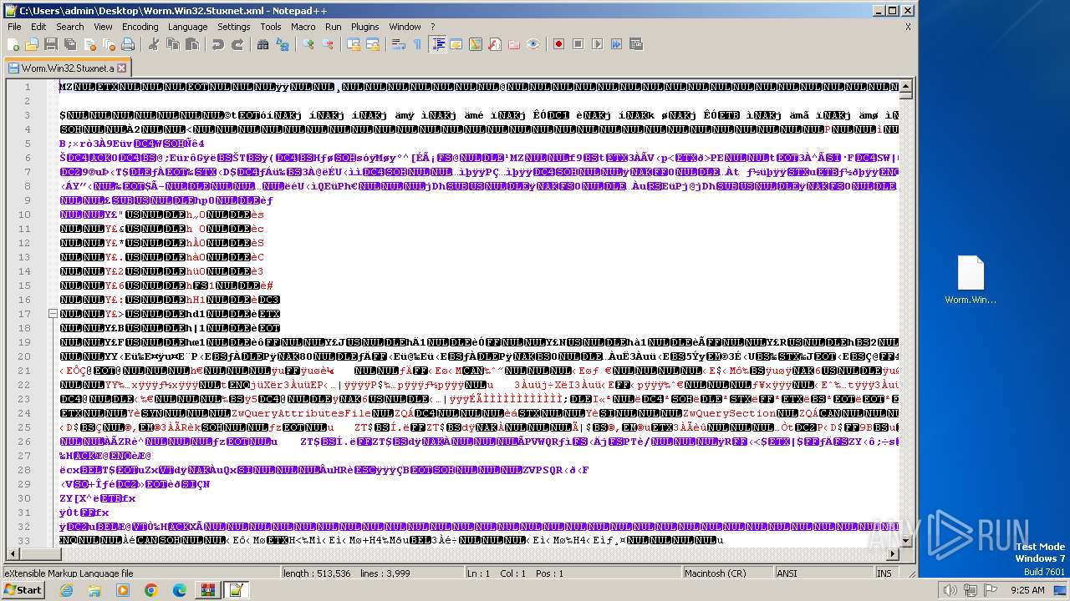Click the ANSI encoding status bar field
This screenshot has width=1070, height=601.
(823, 573)
